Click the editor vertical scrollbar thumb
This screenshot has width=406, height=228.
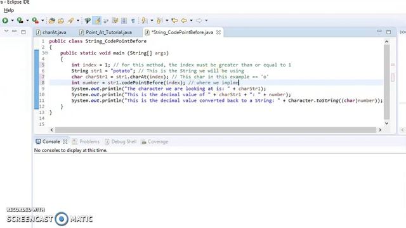click(386, 82)
